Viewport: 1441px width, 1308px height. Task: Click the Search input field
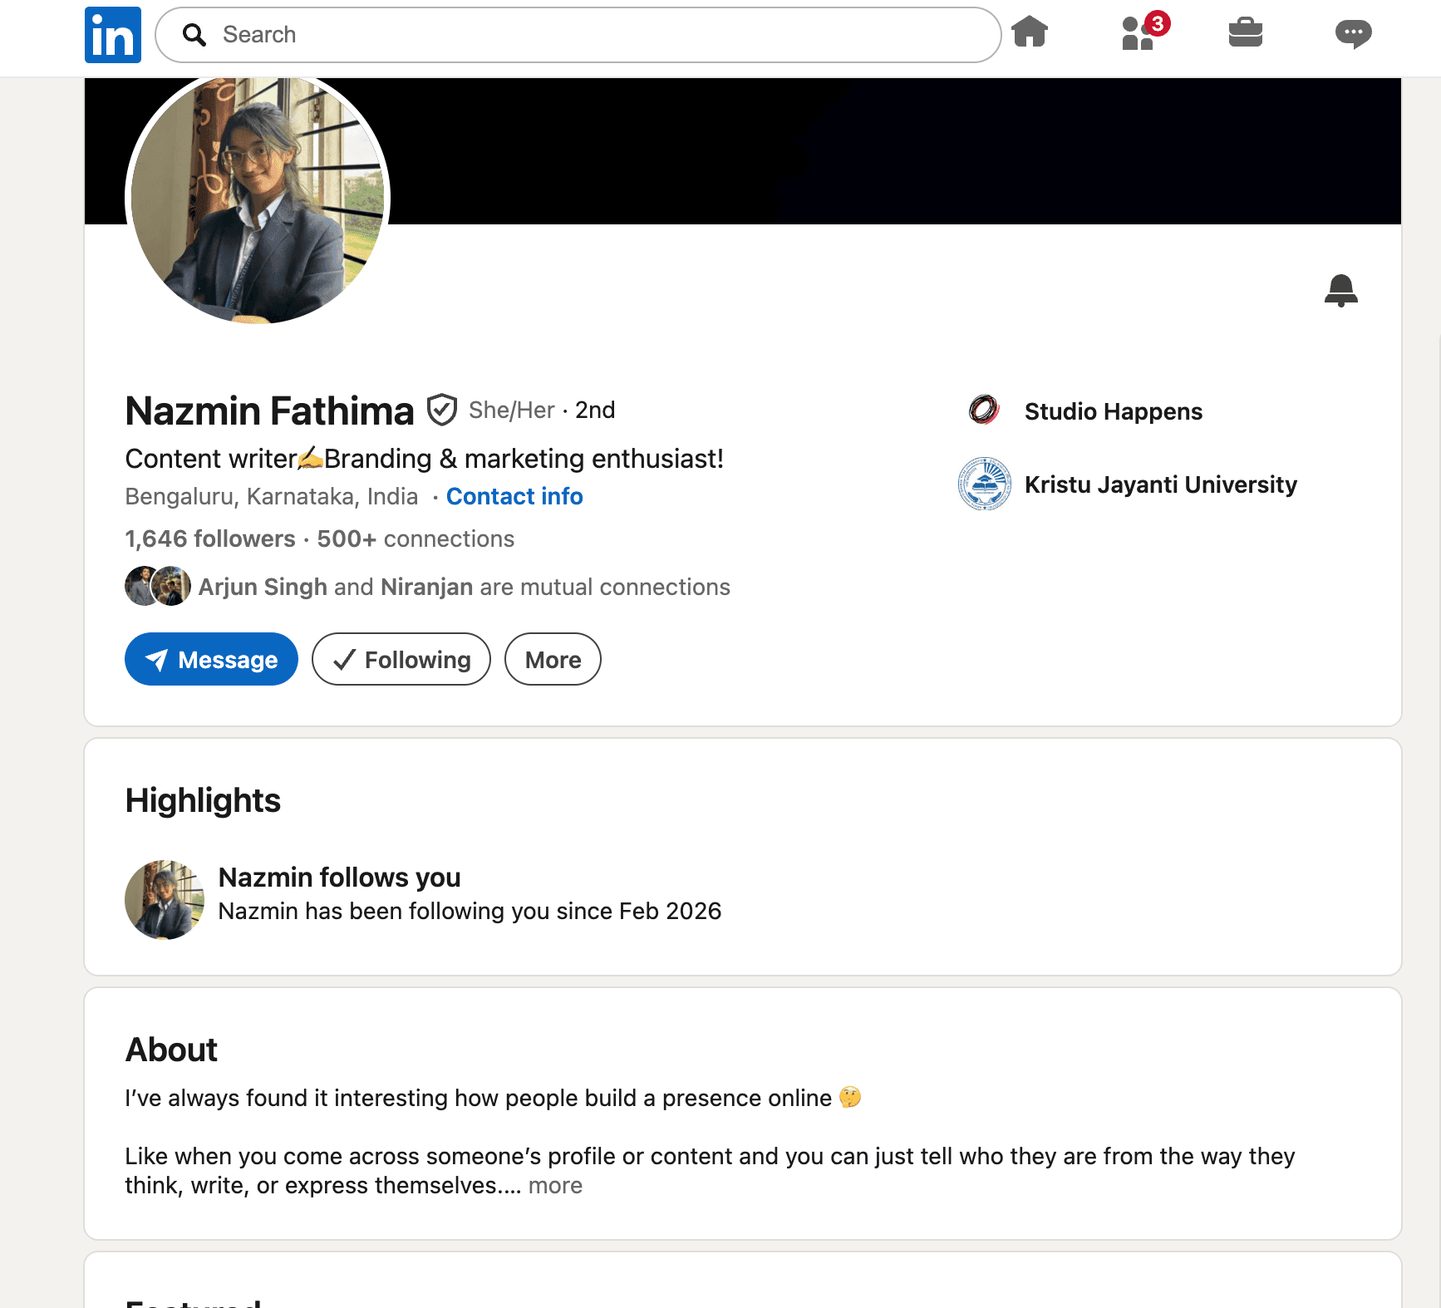pyautogui.click(x=578, y=35)
